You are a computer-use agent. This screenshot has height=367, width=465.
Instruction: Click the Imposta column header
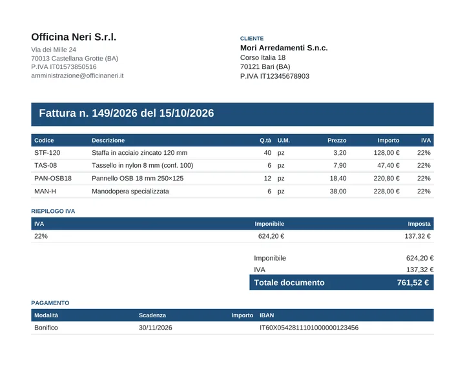click(x=419, y=224)
